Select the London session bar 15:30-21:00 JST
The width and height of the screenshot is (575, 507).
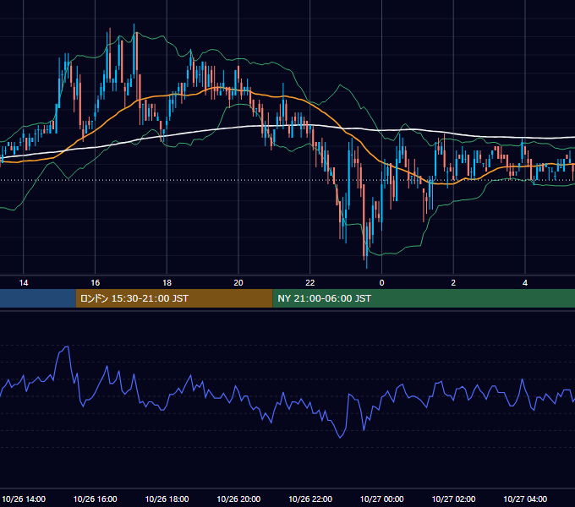174,298
